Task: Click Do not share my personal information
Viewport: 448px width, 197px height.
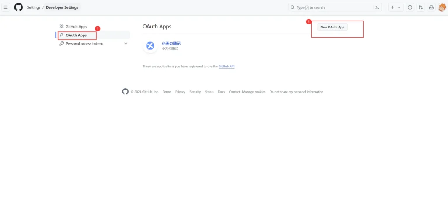Action: tap(296, 92)
